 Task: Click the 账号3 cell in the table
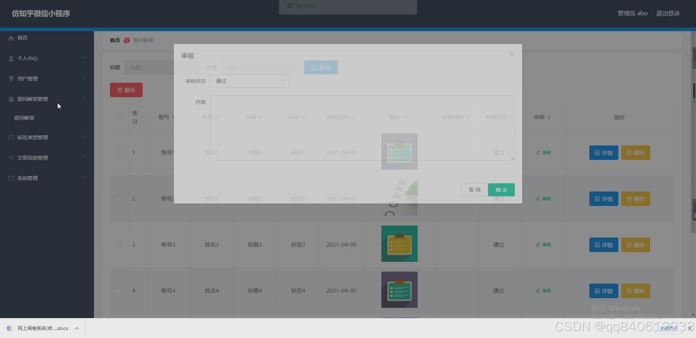point(168,245)
